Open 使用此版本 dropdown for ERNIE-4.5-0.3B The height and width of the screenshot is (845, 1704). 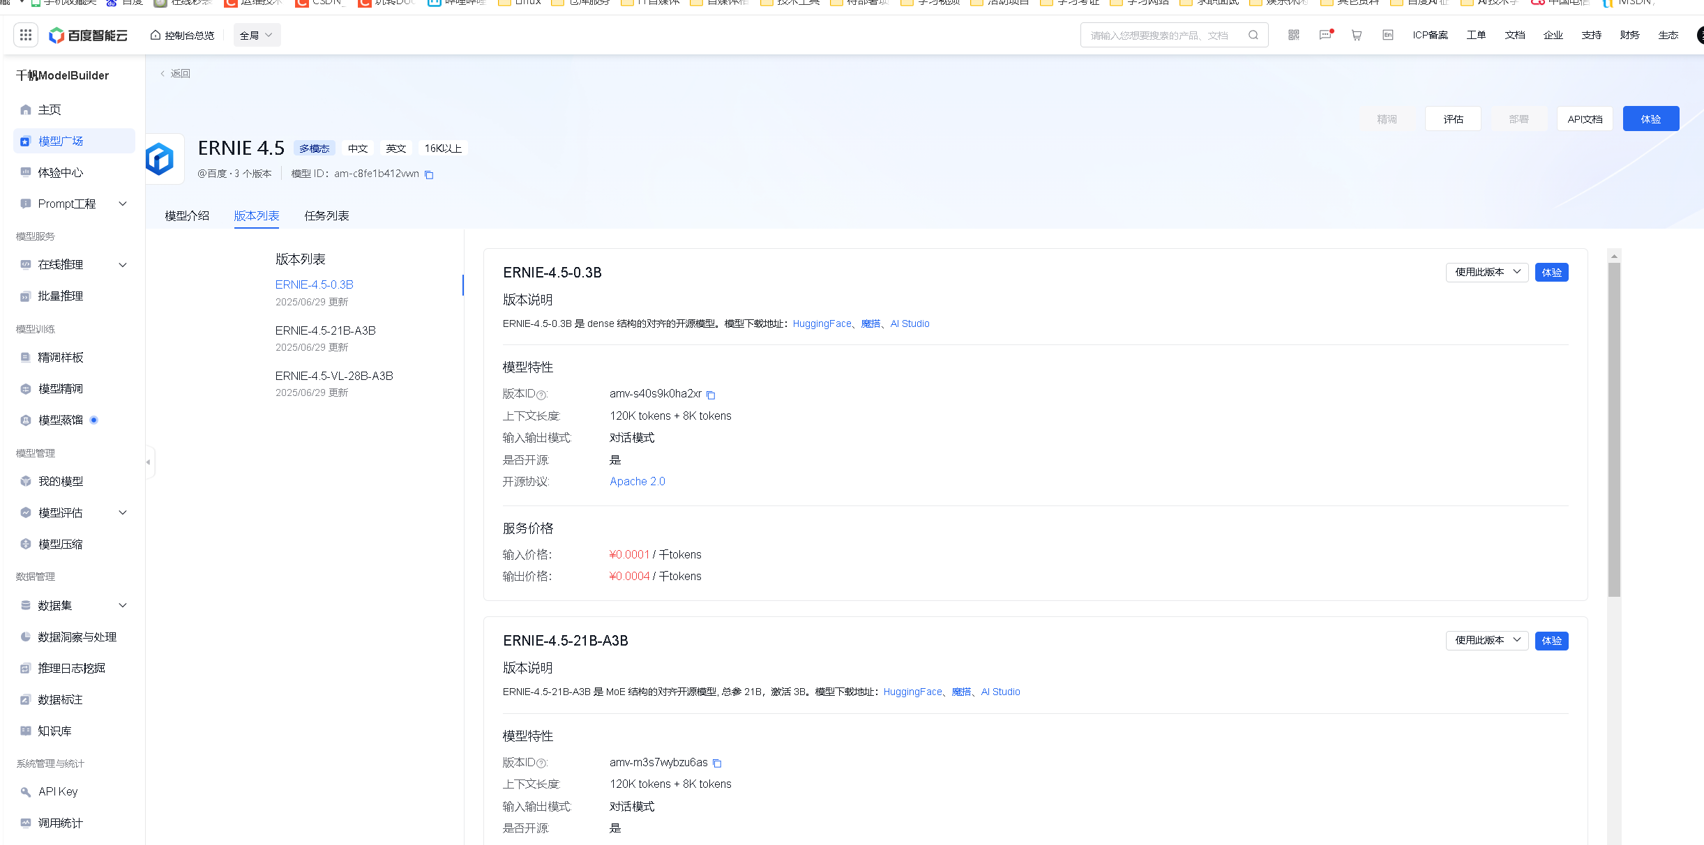click(x=1487, y=272)
